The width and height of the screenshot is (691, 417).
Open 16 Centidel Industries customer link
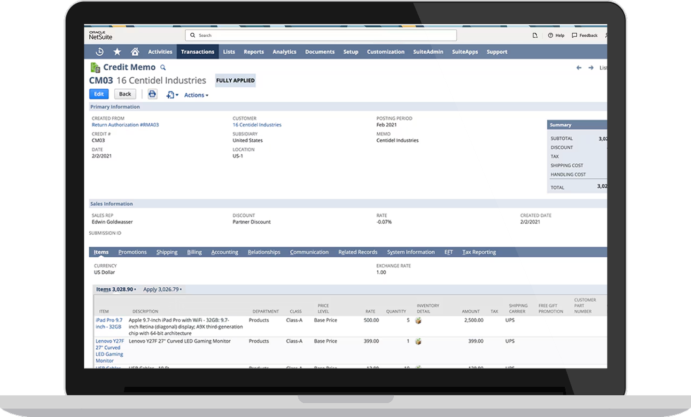tap(257, 125)
